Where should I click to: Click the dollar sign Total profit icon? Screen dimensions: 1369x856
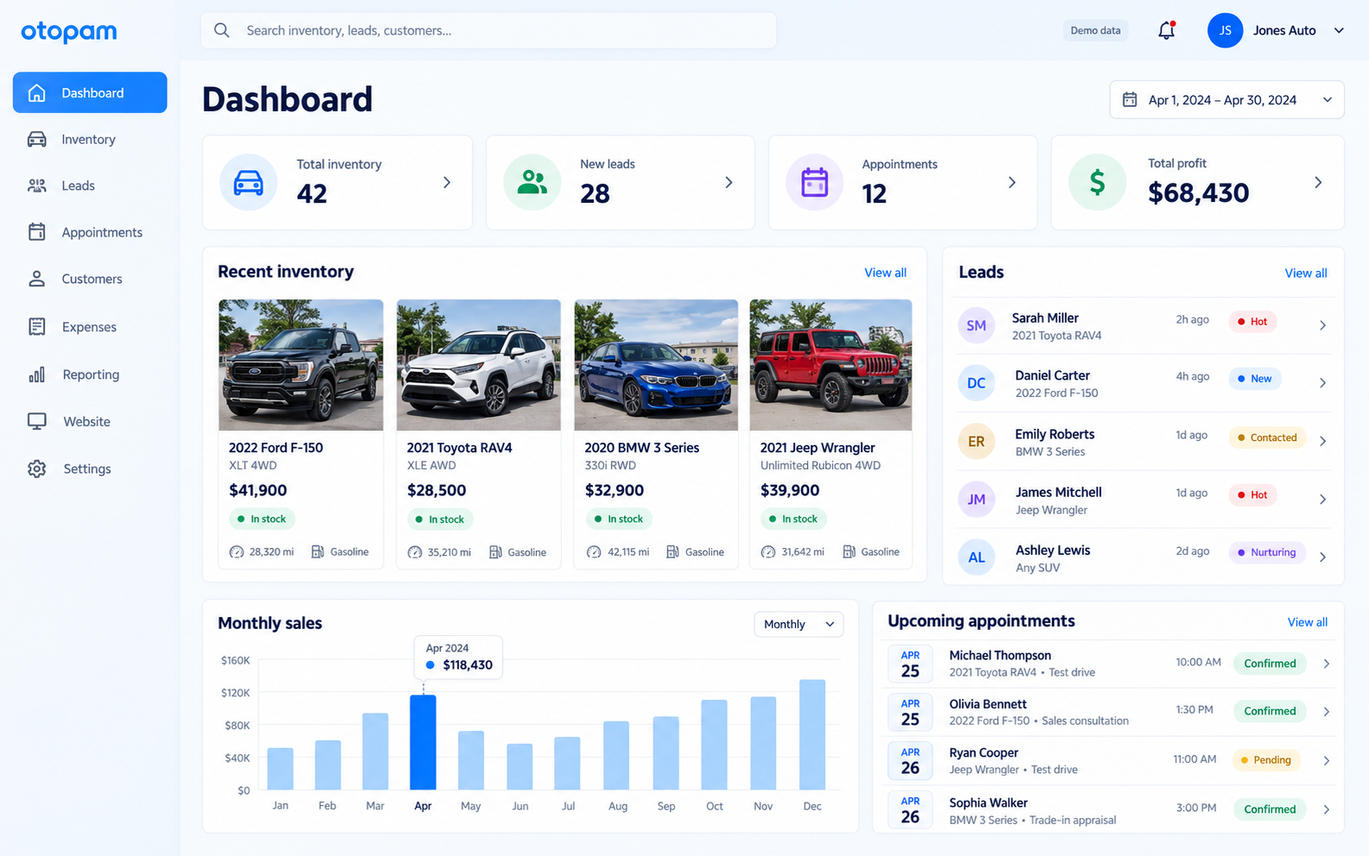click(1097, 183)
